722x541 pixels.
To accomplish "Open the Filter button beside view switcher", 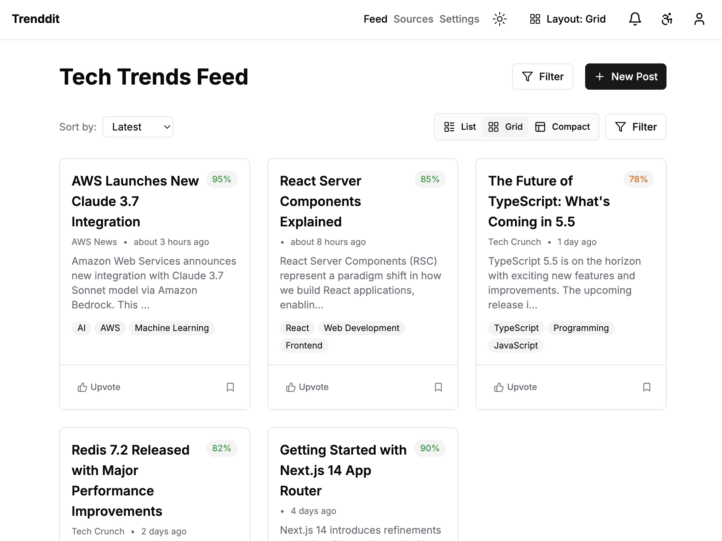I will [x=635, y=127].
